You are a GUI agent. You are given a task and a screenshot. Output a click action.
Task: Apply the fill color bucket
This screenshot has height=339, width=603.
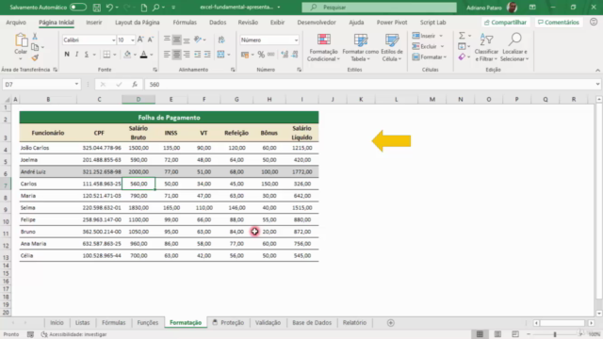click(127, 55)
